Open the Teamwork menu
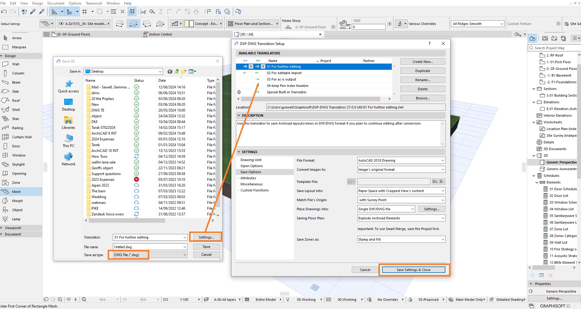Viewport: 581px width, 309px height. [94, 3]
